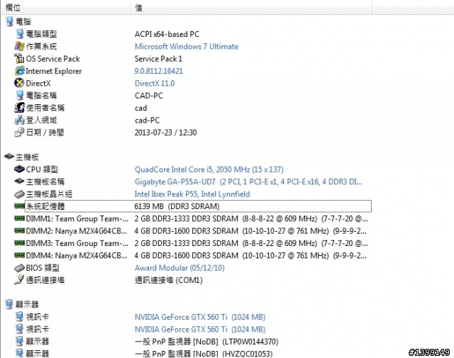Select the CAD-PC computer name value
Viewport: 454px width, 358px height.
click(x=149, y=96)
